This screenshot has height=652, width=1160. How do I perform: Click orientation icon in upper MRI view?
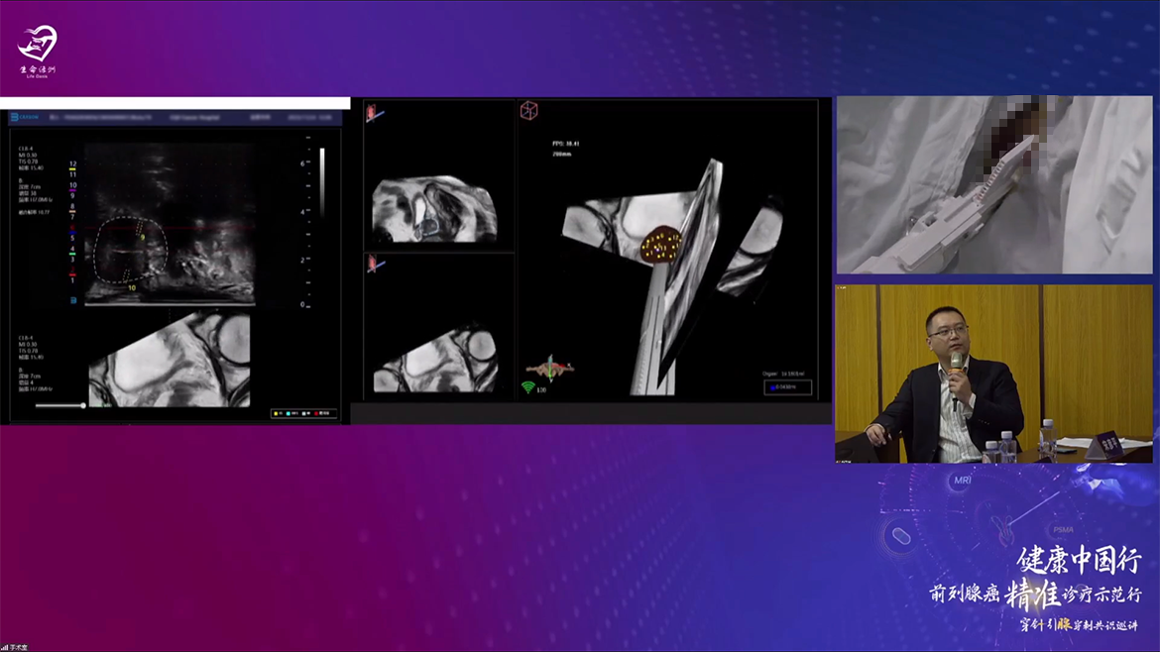(375, 113)
